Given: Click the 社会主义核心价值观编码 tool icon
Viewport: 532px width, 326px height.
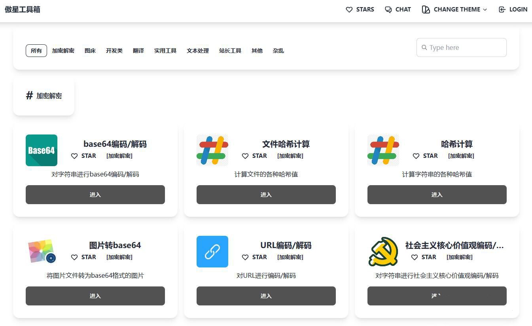Looking at the screenshot, I should (383, 251).
